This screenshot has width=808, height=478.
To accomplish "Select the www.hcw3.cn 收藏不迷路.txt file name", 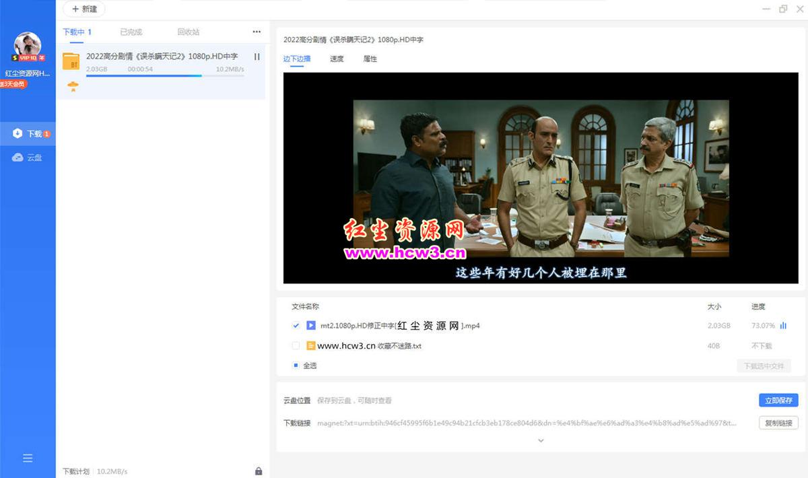I will pyautogui.click(x=370, y=346).
